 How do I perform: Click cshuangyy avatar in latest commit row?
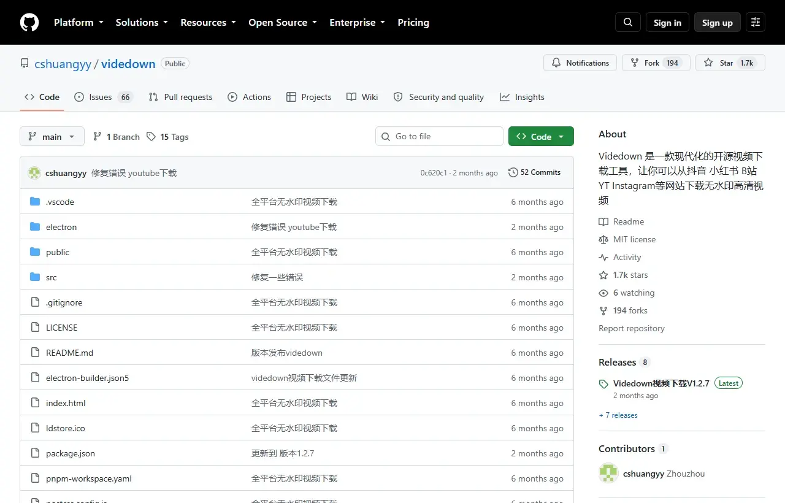[34, 173]
